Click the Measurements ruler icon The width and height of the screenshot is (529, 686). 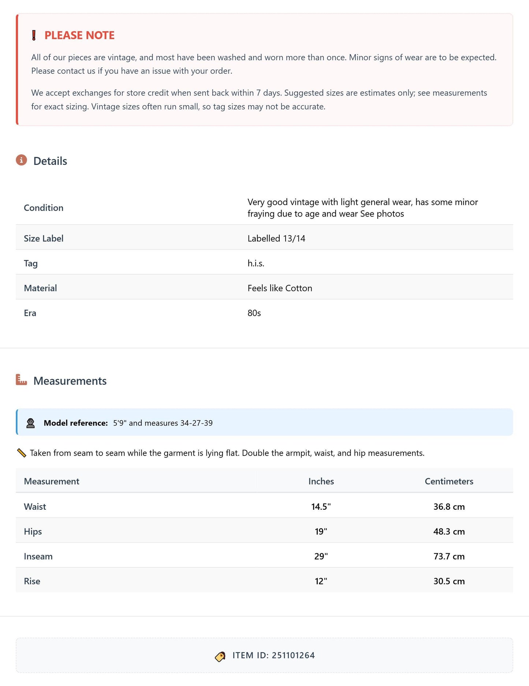(21, 380)
